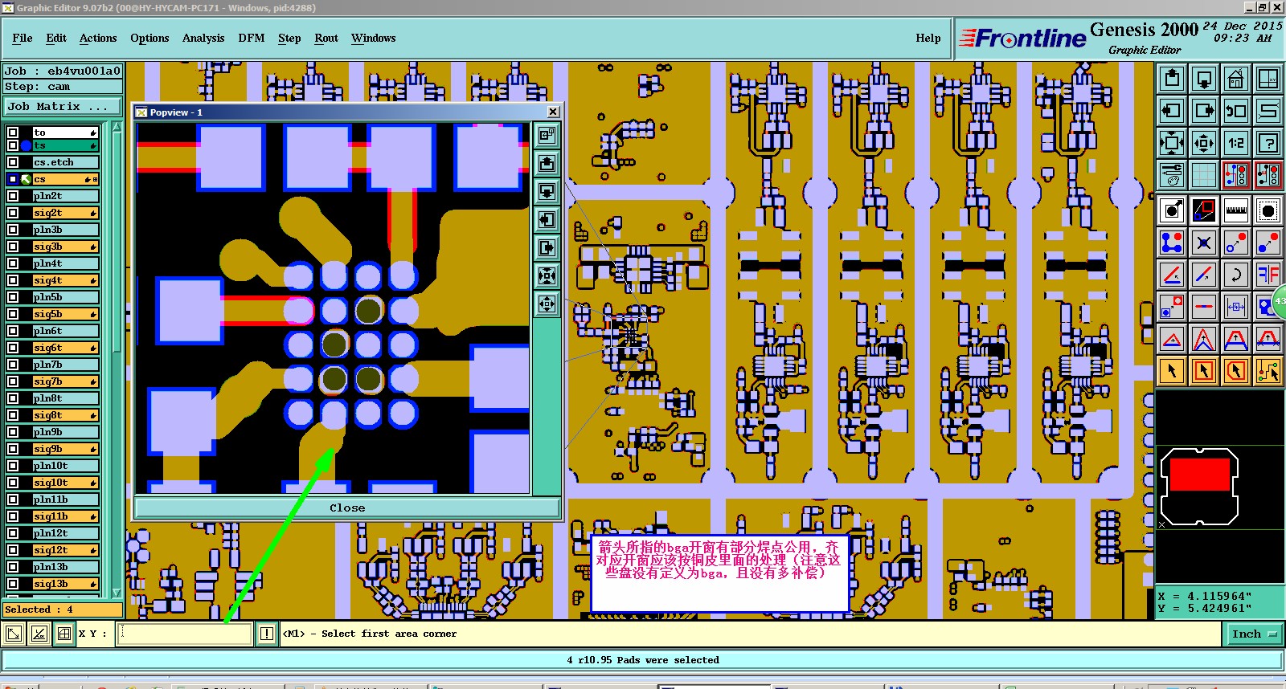This screenshot has height=689, width=1286.
Task: Open the Analysis menu
Action: pyautogui.click(x=203, y=38)
